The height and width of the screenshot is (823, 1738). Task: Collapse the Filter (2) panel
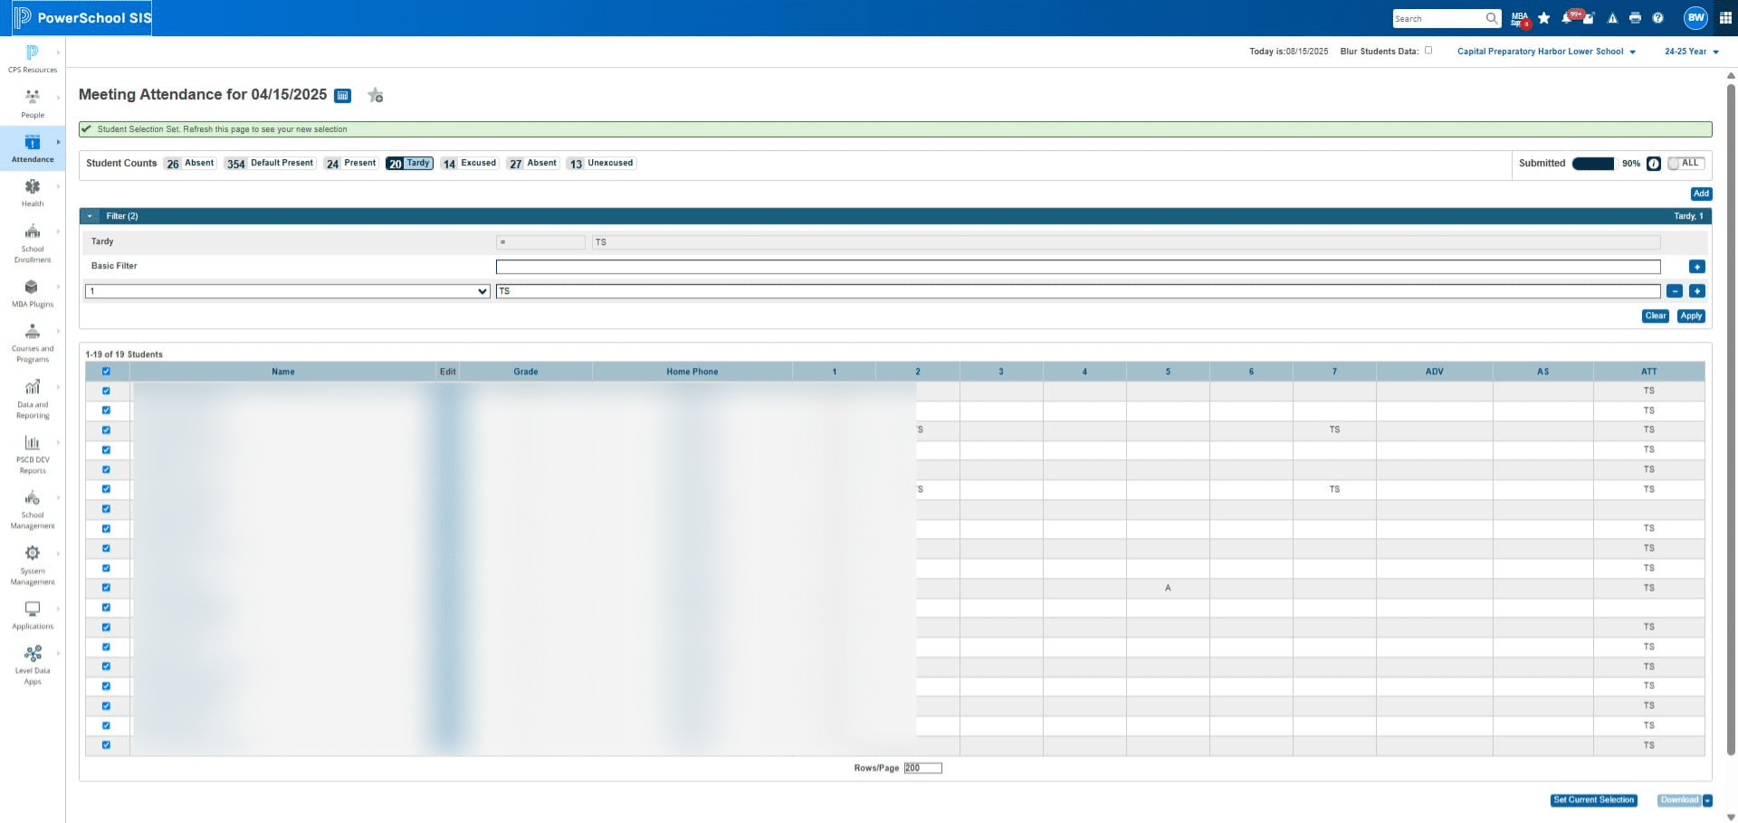click(90, 216)
